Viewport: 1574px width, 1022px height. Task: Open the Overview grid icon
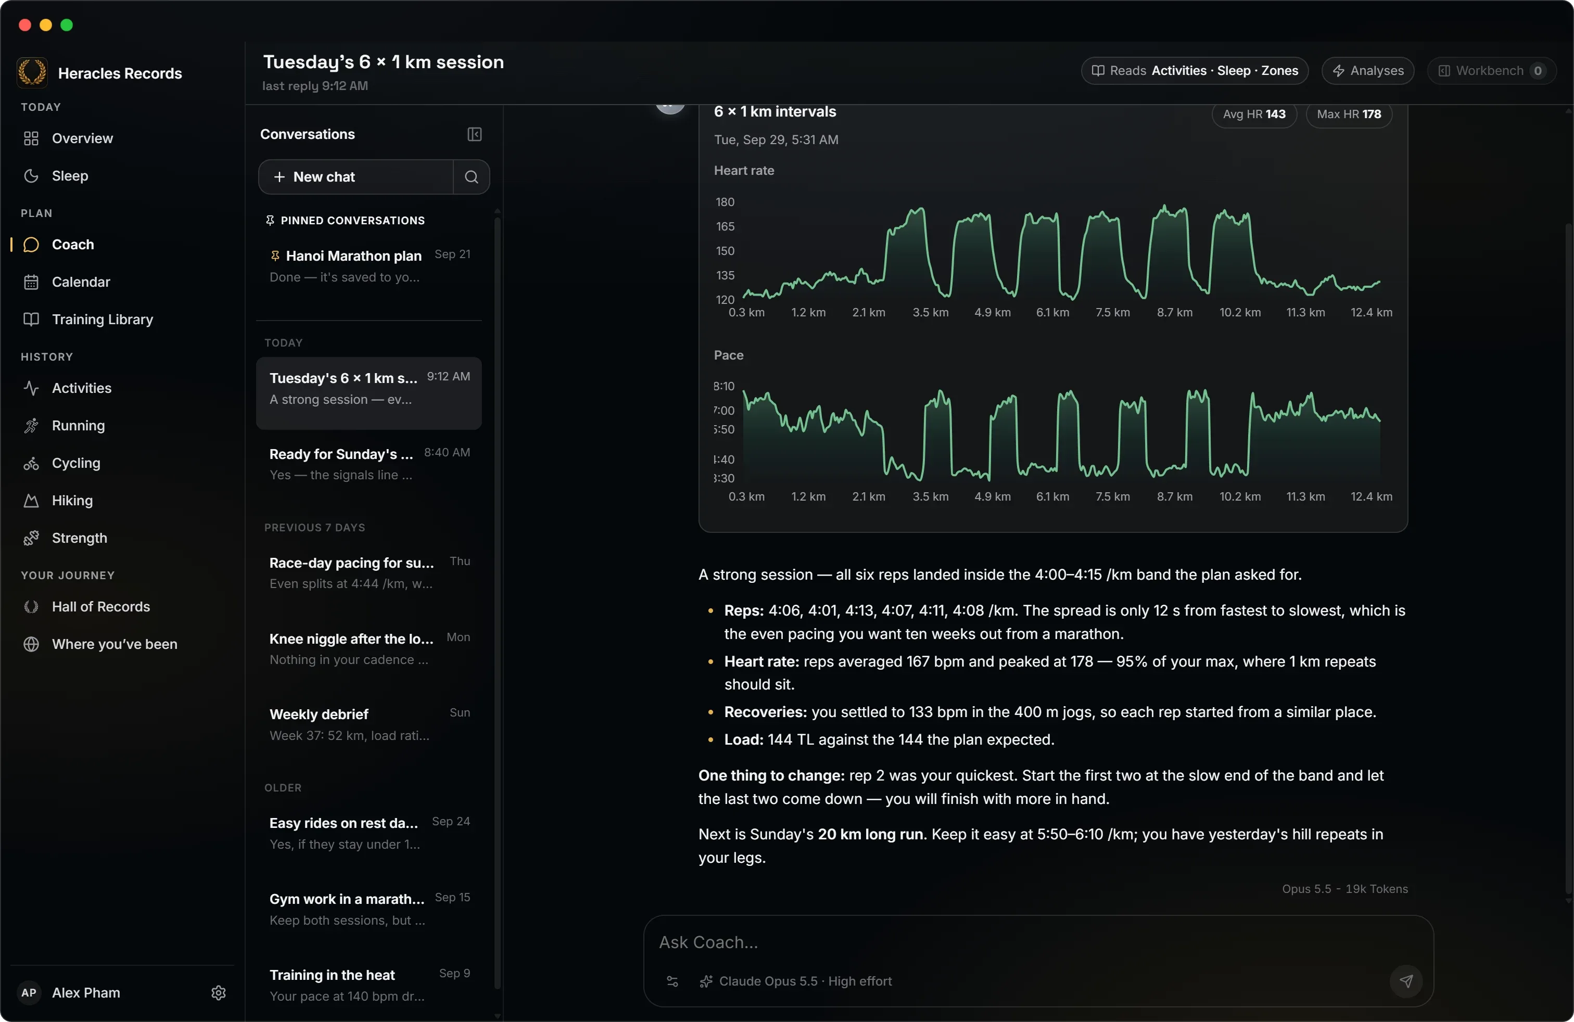pyautogui.click(x=31, y=138)
